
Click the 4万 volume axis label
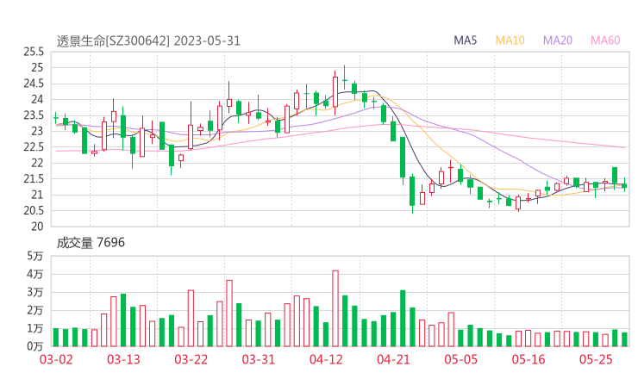[35, 274]
